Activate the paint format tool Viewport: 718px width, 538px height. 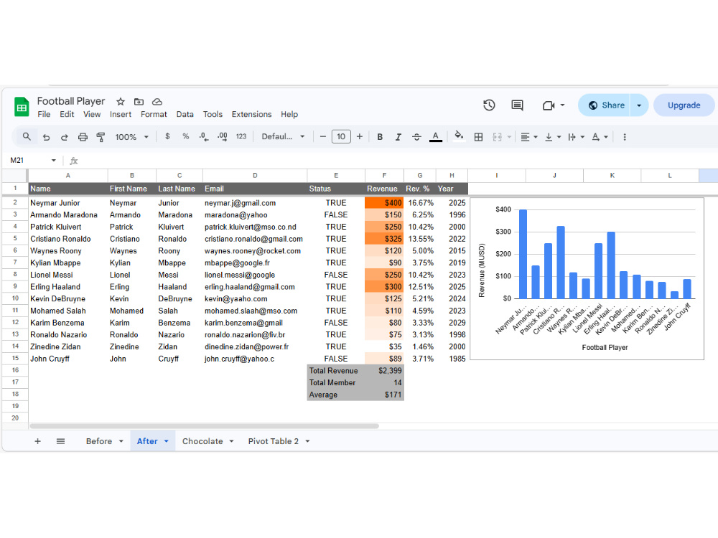tap(101, 137)
